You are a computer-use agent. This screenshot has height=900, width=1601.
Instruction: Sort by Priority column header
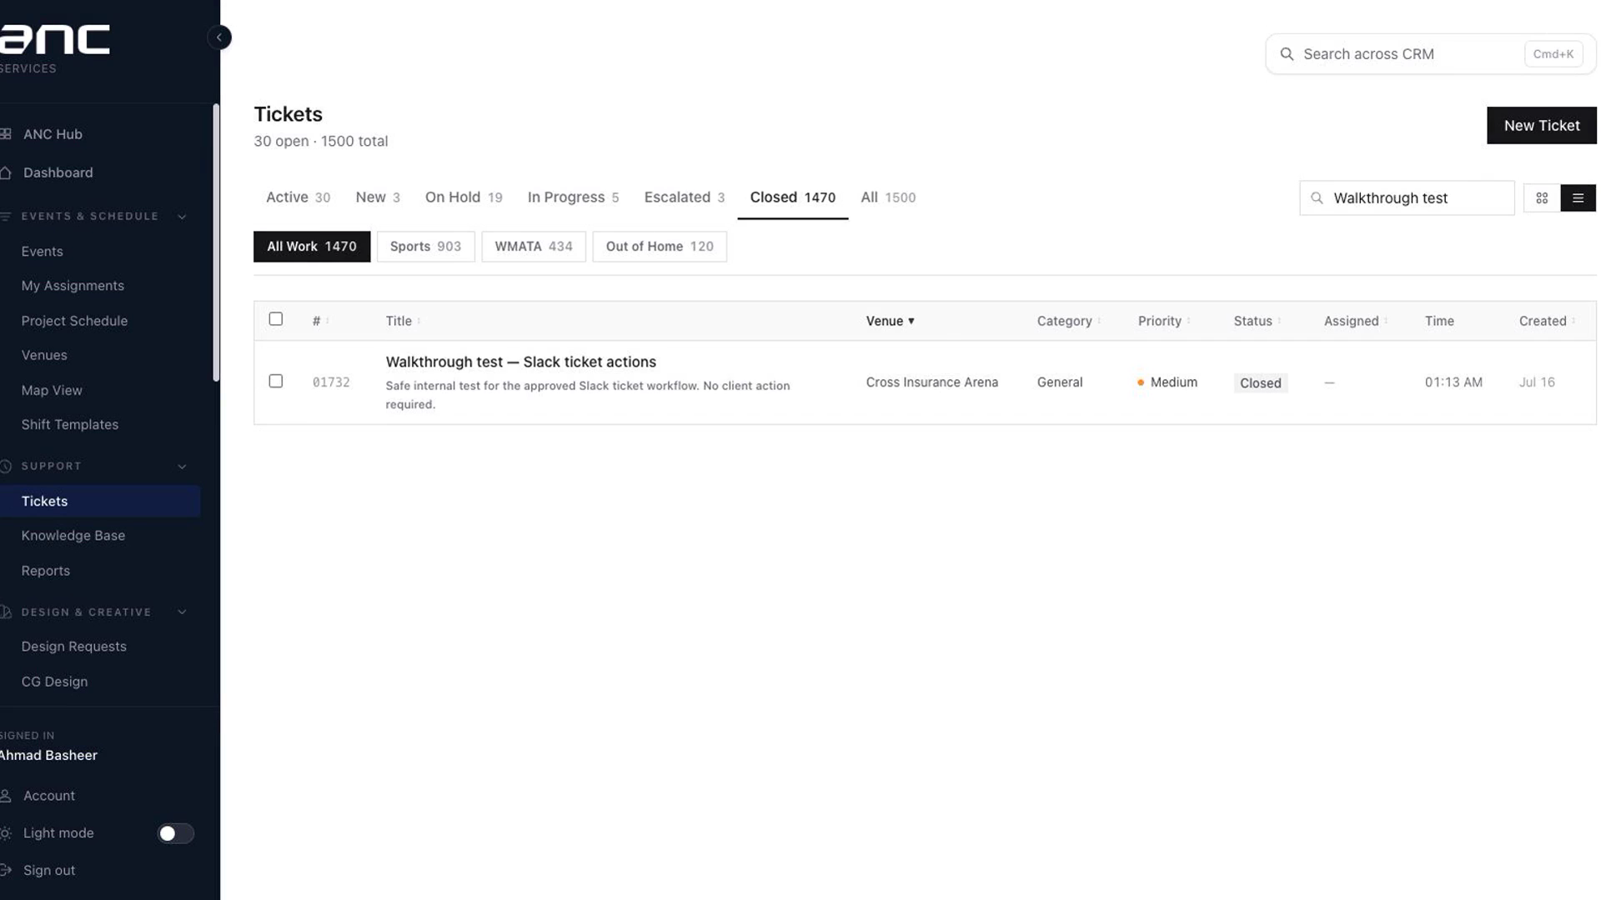click(1163, 321)
